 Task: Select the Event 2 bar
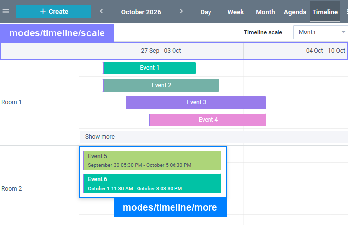pyautogui.click(x=161, y=85)
